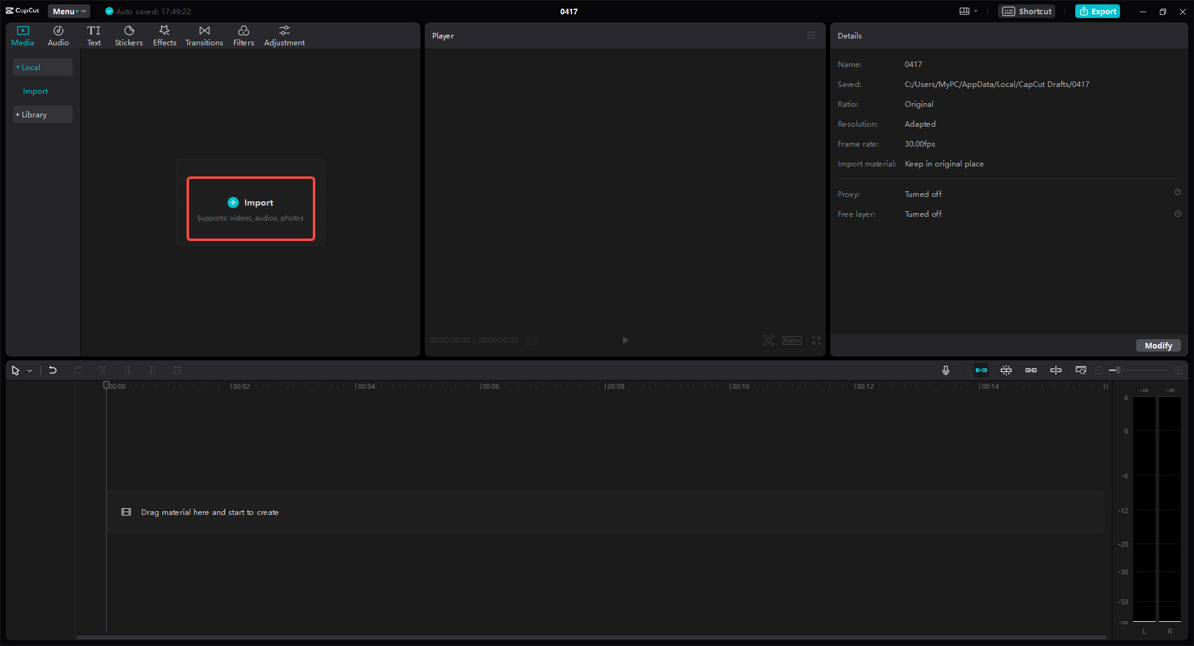The height and width of the screenshot is (646, 1194).
Task: Open the Text tab
Action: pos(94,36)
